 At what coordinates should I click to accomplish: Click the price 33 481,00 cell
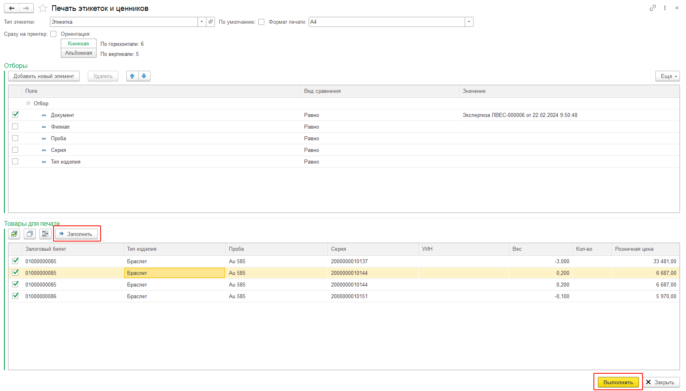(x=645, y=261)
